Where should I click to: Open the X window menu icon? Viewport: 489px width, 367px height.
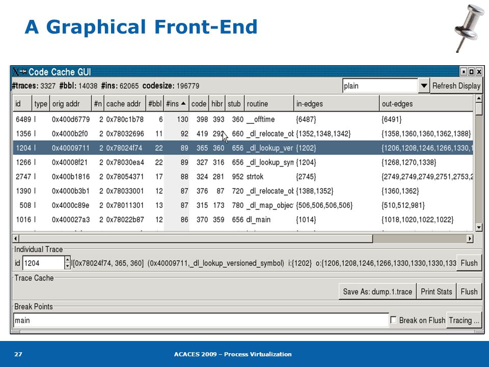16,72
